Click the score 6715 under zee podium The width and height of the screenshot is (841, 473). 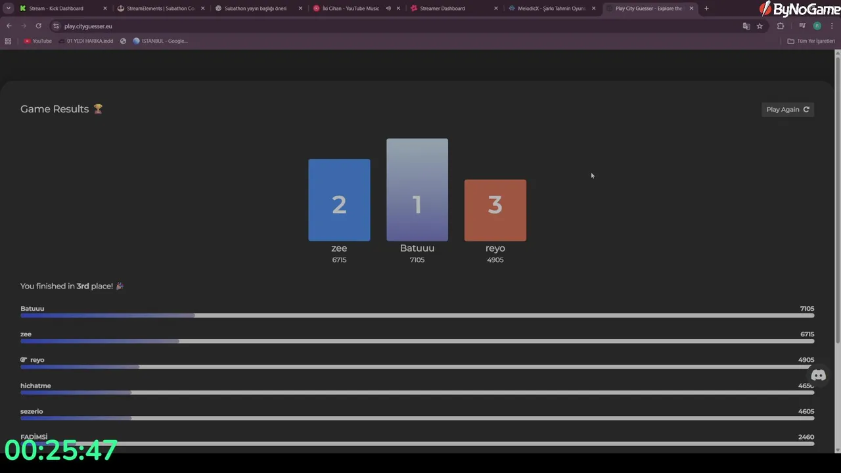pyautogui.click(x=339, y=260)
